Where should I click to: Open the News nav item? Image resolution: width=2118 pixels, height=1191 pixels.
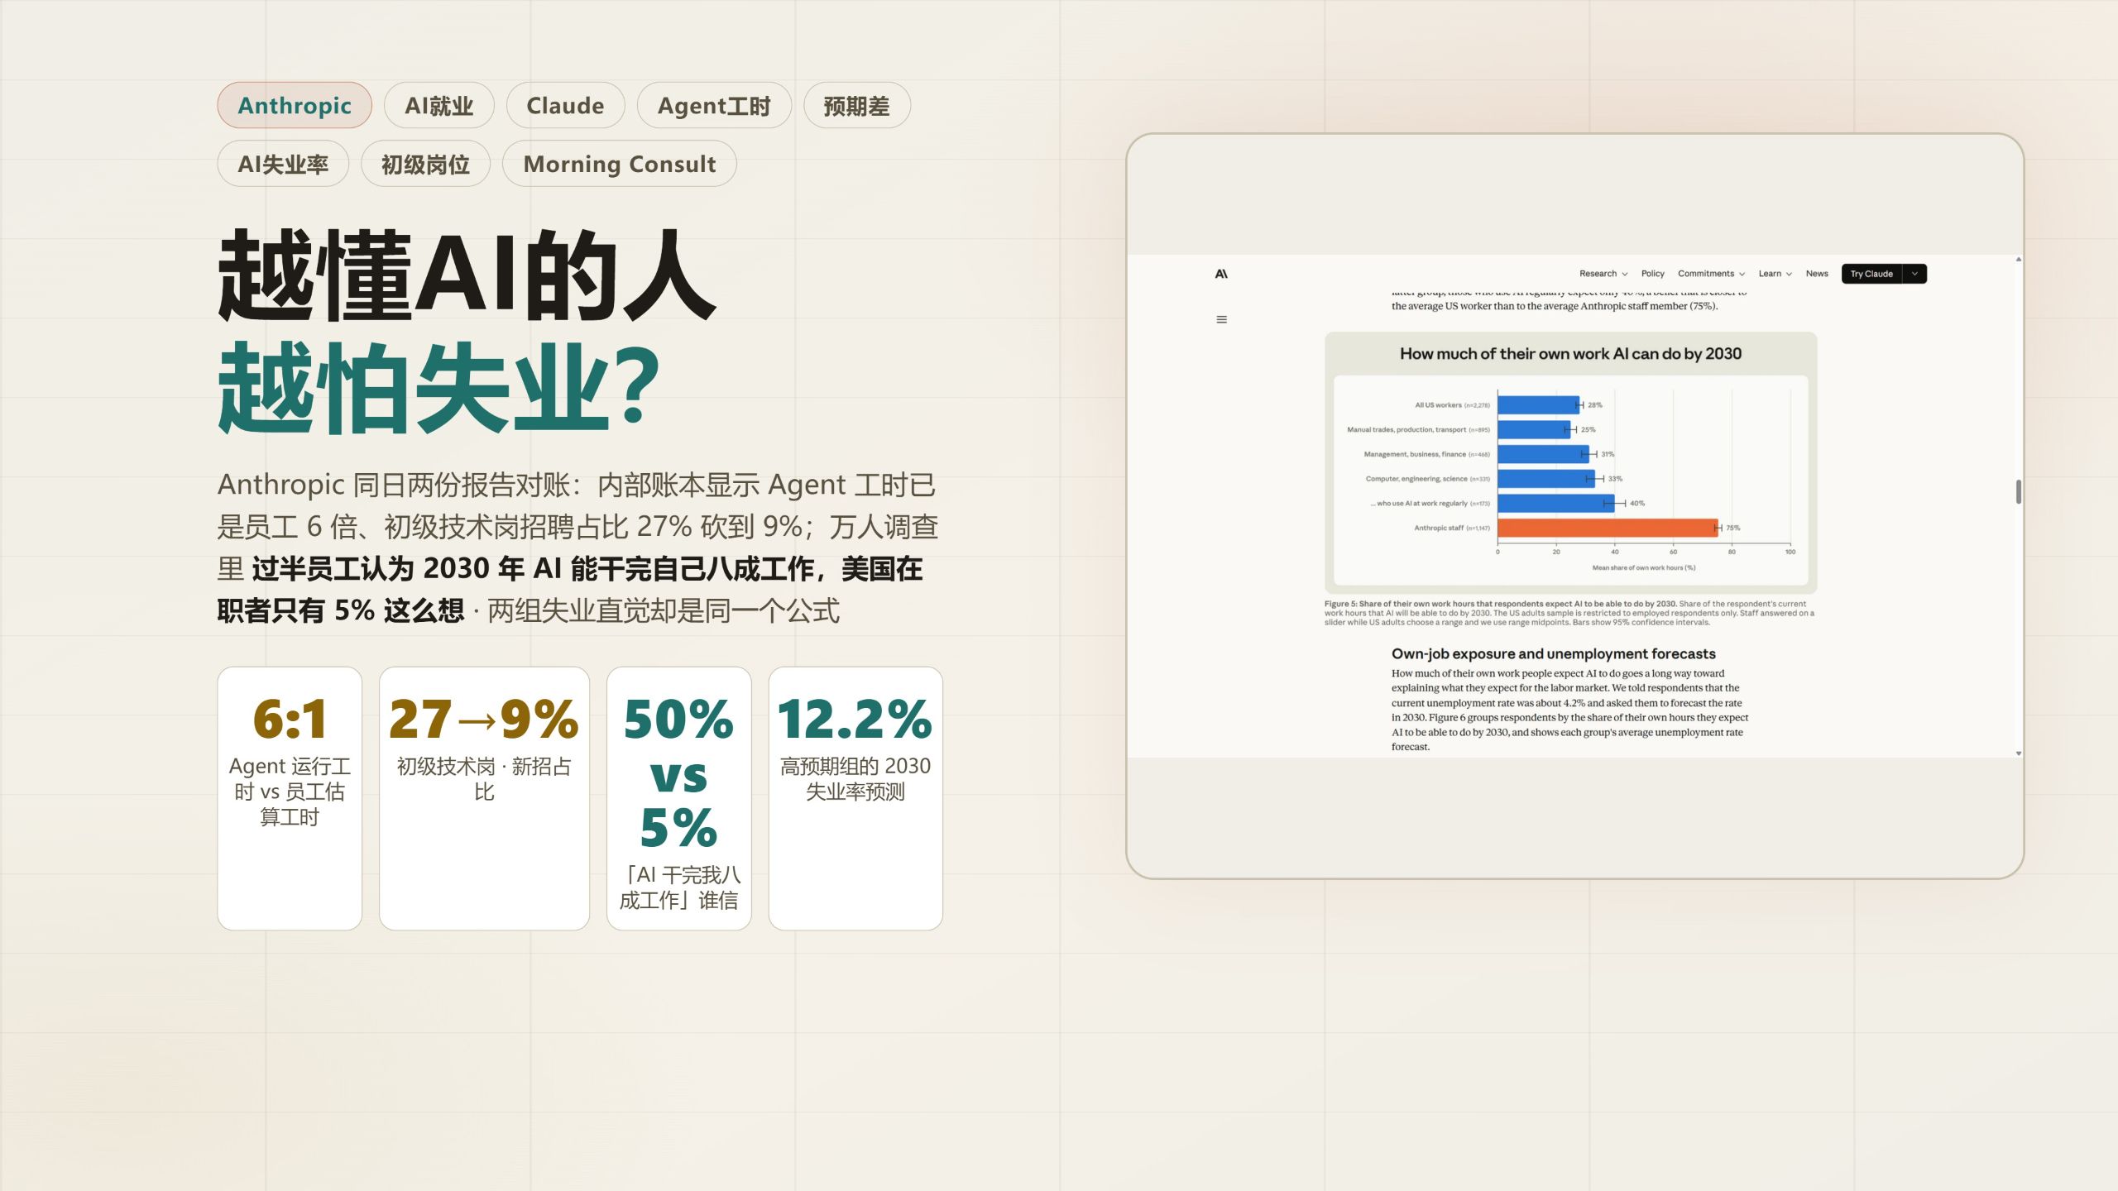(x=1817, y=274)
